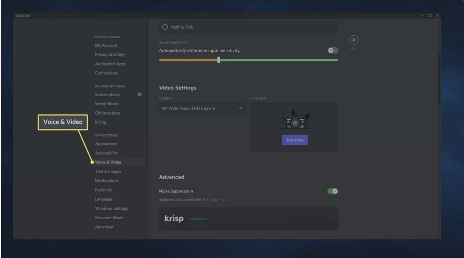Click the input sensitivity slider handle

click(219, 60)
